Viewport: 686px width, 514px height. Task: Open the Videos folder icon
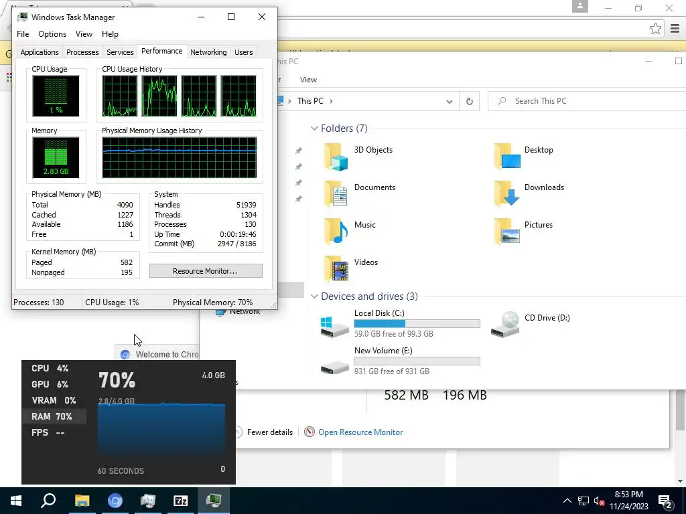coord(336,269)
